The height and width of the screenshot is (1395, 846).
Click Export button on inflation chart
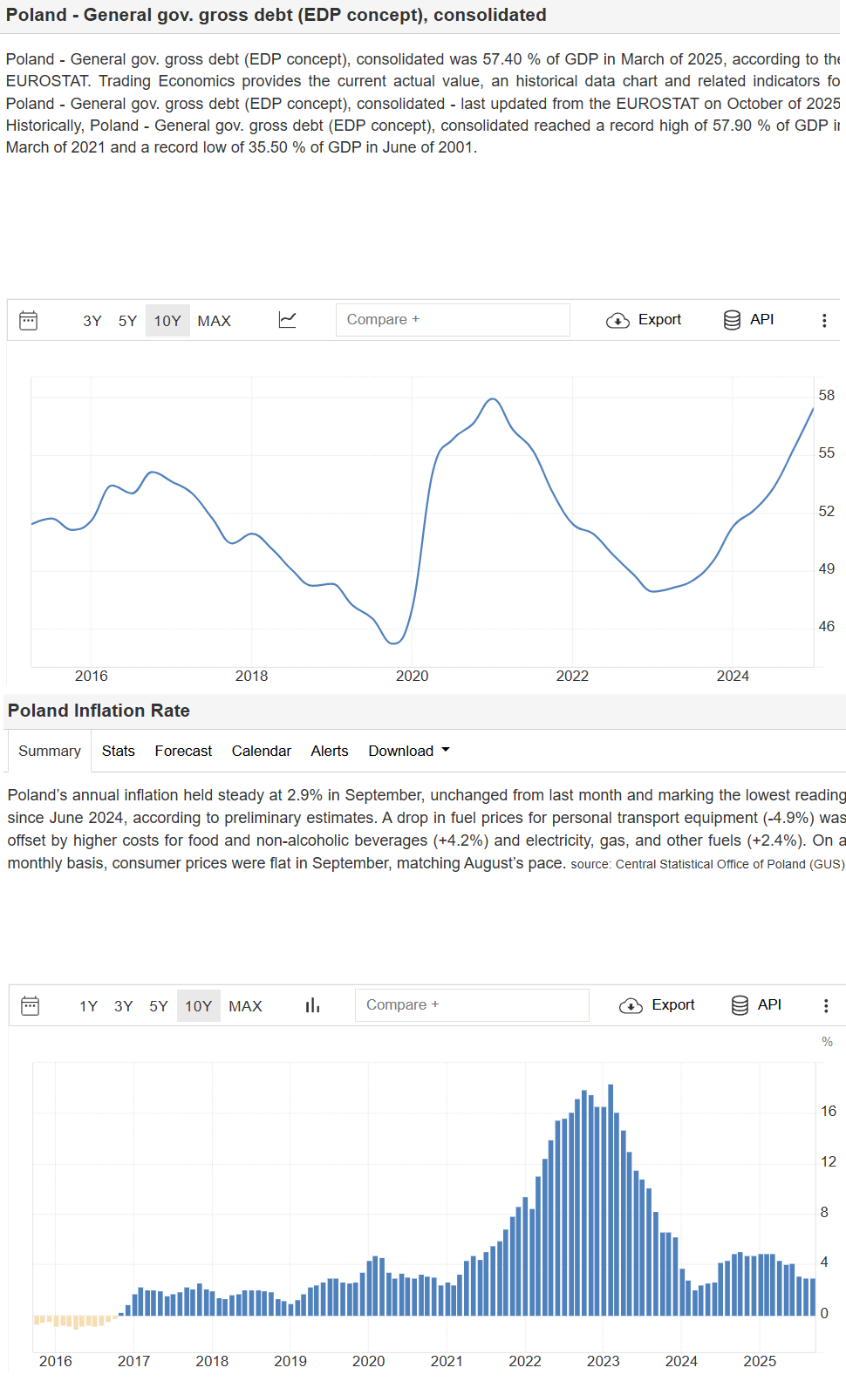(x=658, y=1005)
